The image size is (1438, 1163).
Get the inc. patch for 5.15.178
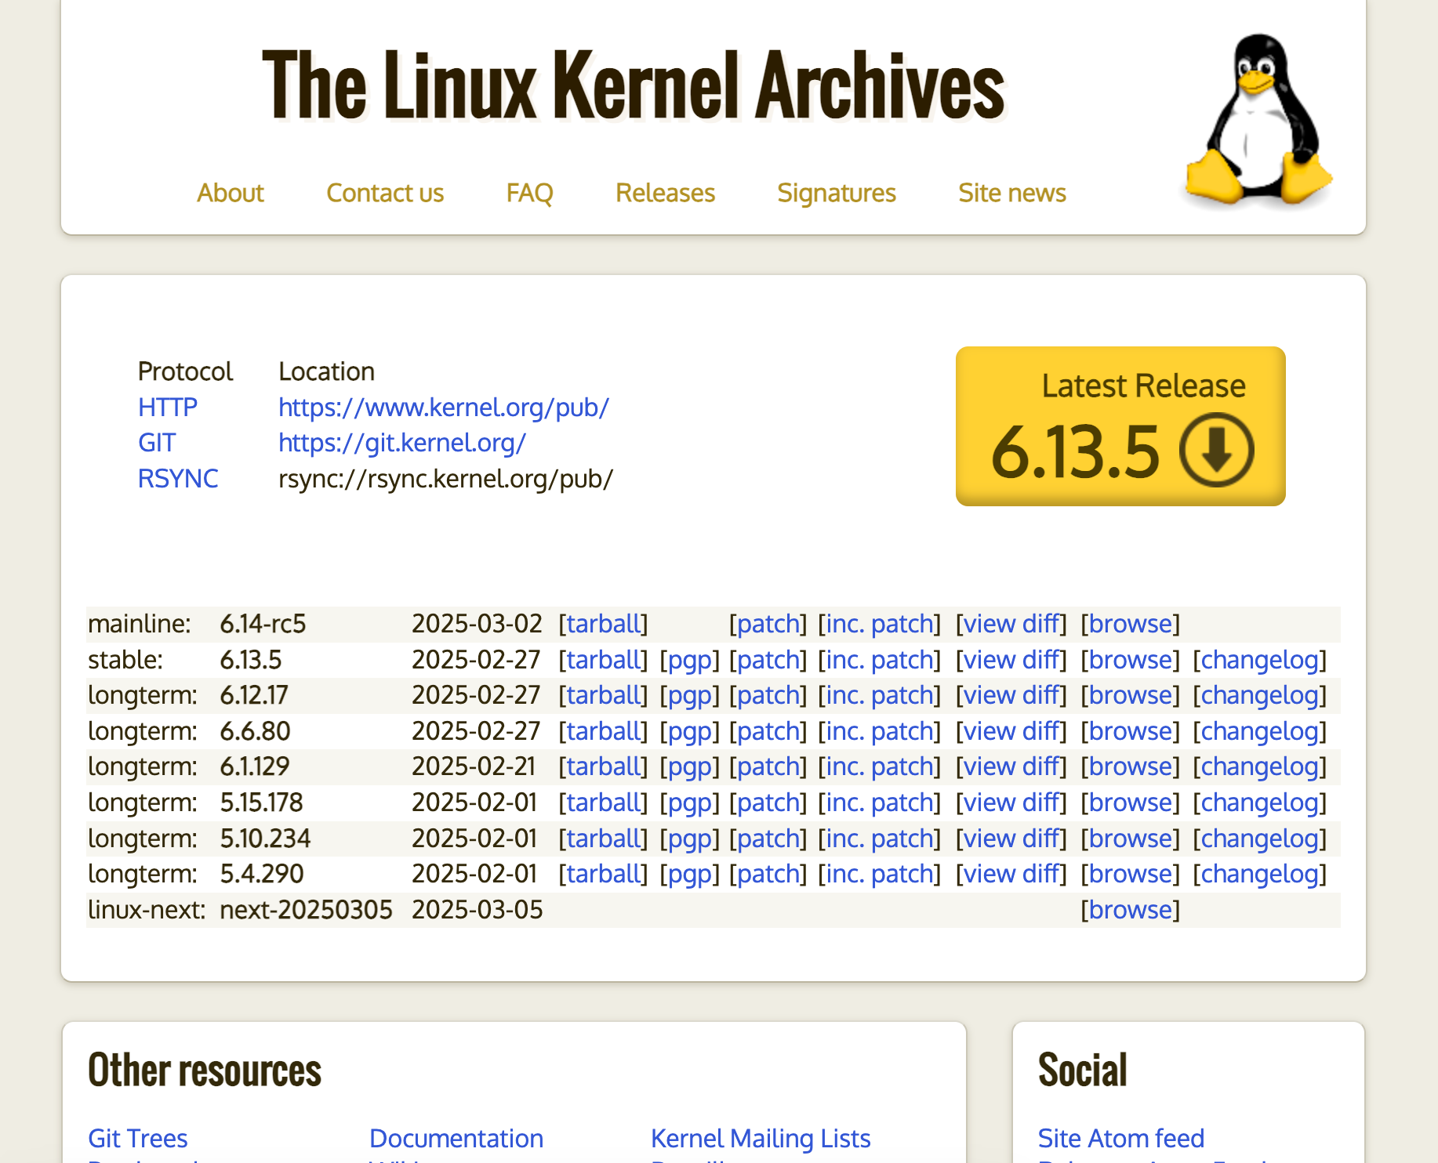click(x=879, y=803)
